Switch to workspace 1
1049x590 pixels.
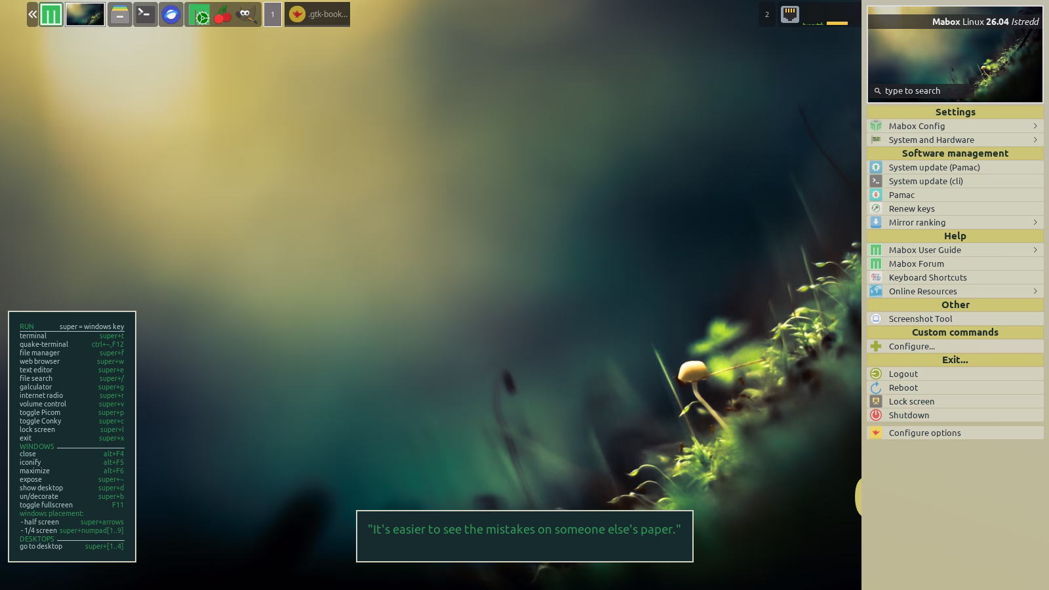point(273,14)
